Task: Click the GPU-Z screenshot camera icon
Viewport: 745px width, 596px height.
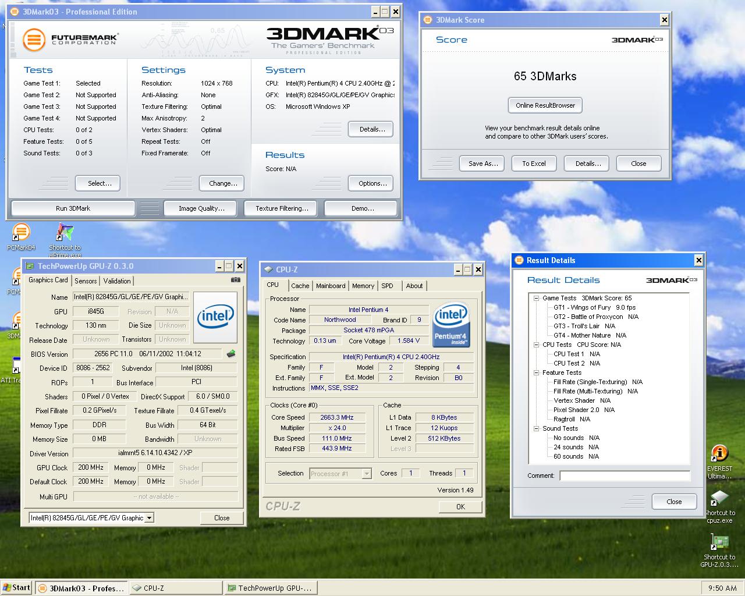Action: (235, 280)
